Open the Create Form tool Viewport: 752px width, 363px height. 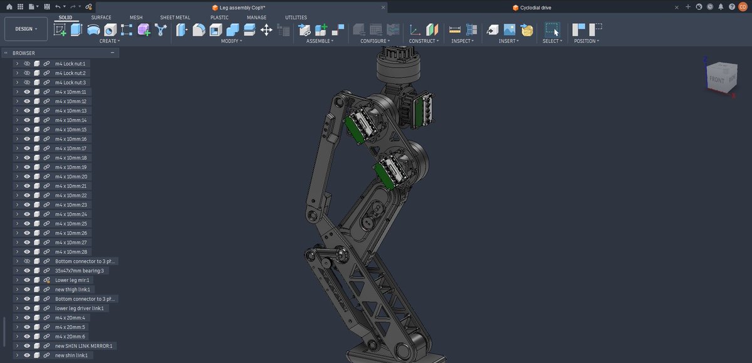pyautogui.click(x=144, y=29)
